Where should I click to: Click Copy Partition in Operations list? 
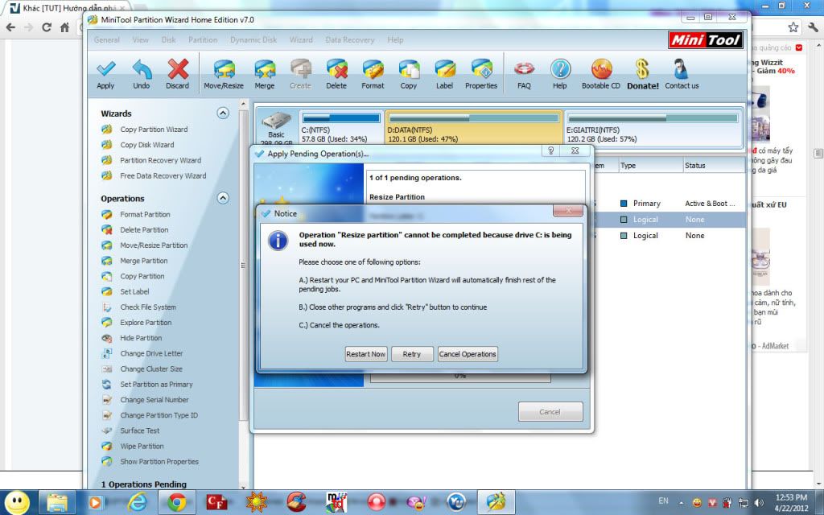(x=142, y=276)
